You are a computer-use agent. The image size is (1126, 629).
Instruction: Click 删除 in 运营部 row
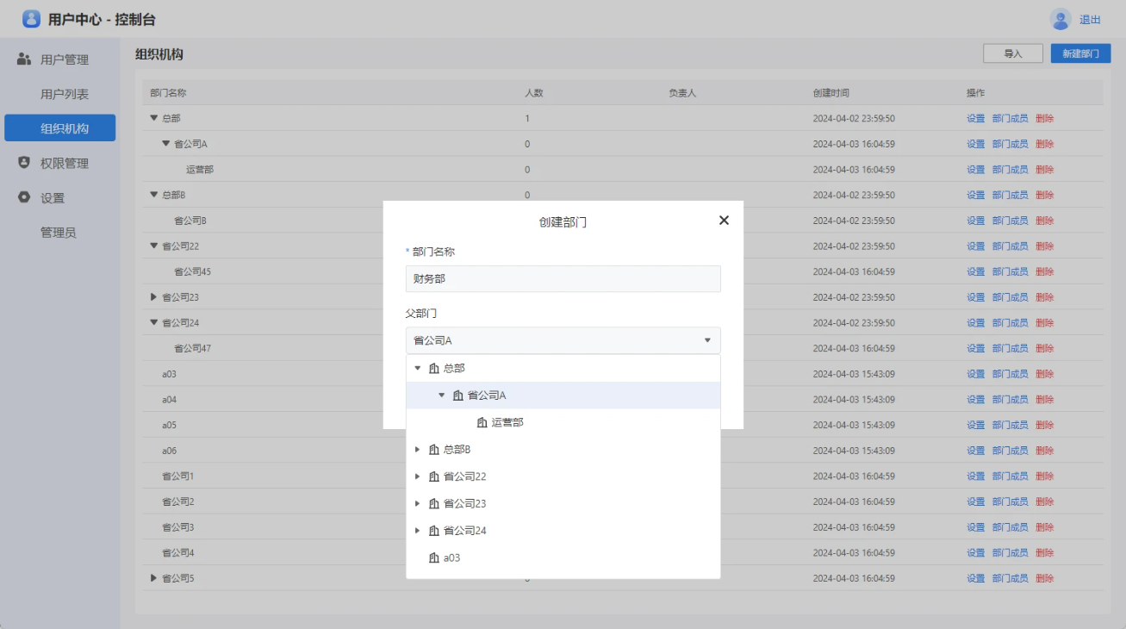(1044, 170)
